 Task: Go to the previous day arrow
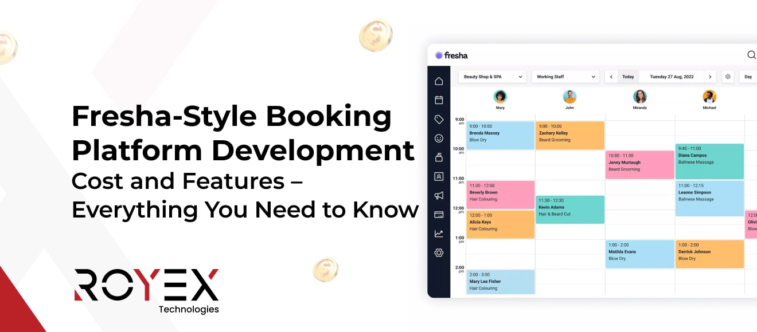click(611, 77)
